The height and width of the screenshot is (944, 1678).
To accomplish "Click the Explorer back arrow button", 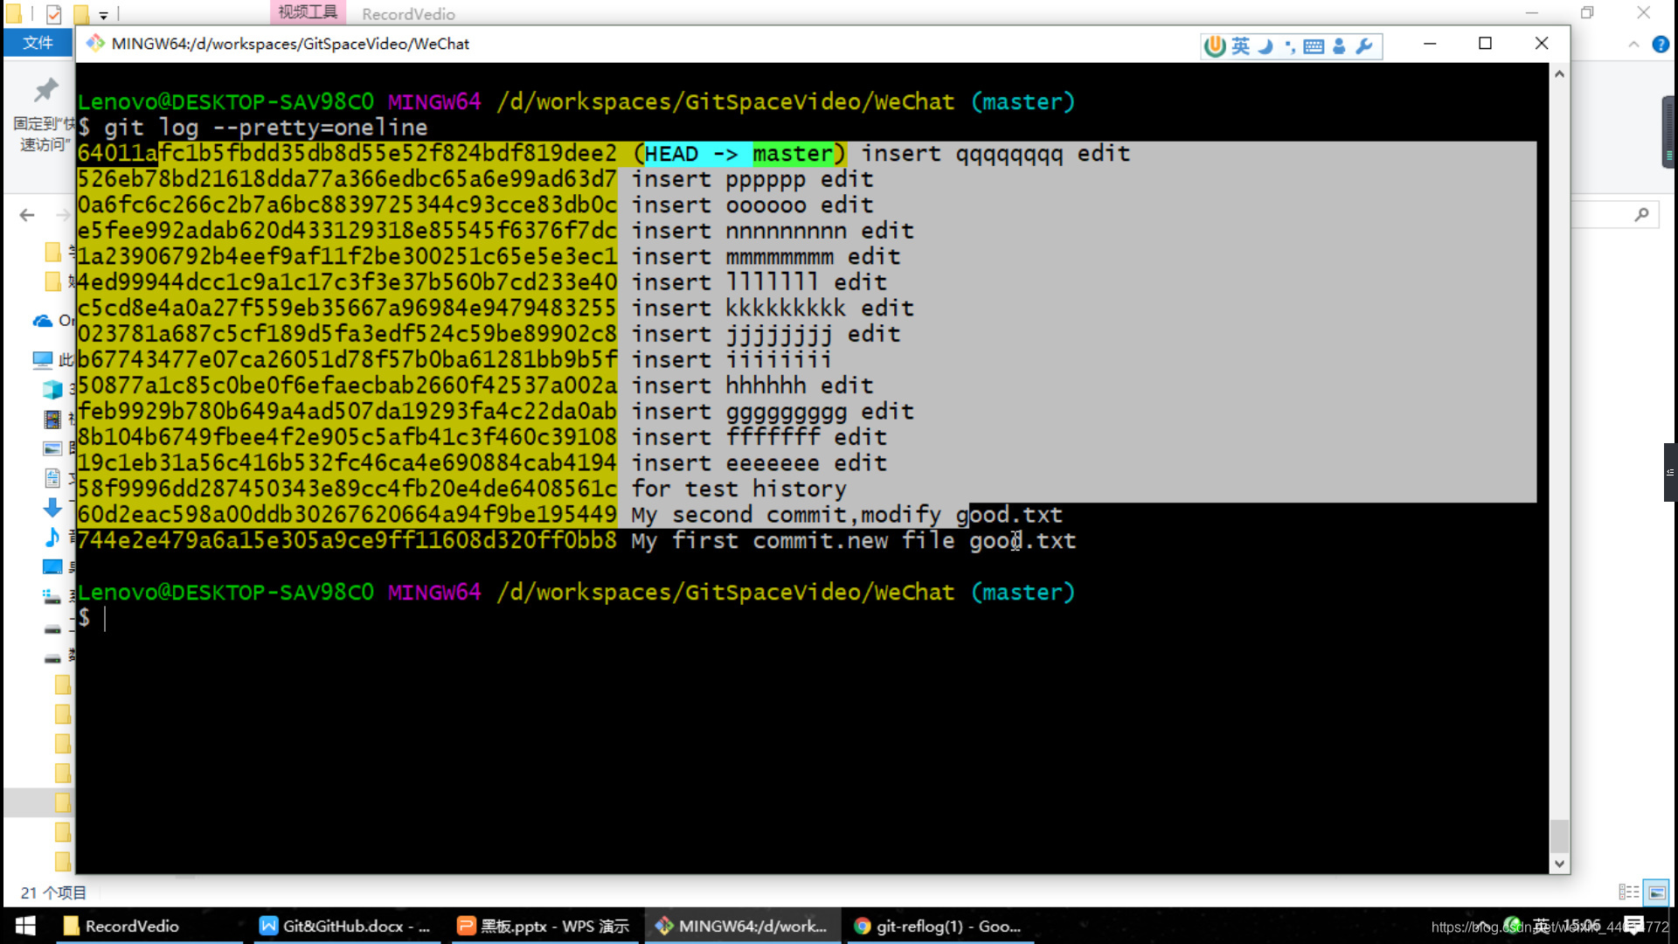I will [27, 215].
